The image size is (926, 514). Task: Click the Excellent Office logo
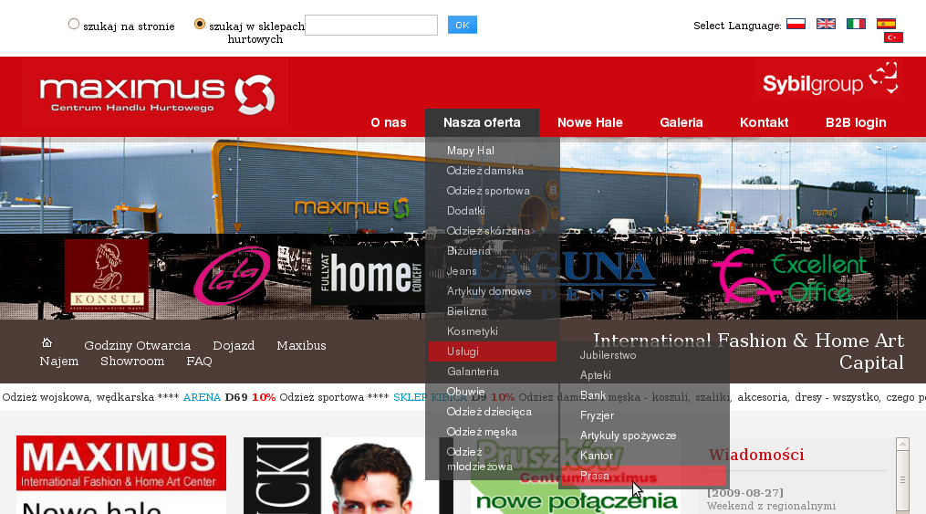789,276
